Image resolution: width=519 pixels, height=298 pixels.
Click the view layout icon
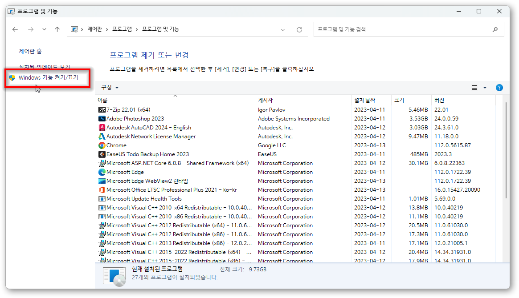click(474, 88)
